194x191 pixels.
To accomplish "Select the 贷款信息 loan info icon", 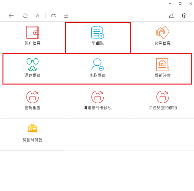I will pyautogui.click(x=163, y=32).
